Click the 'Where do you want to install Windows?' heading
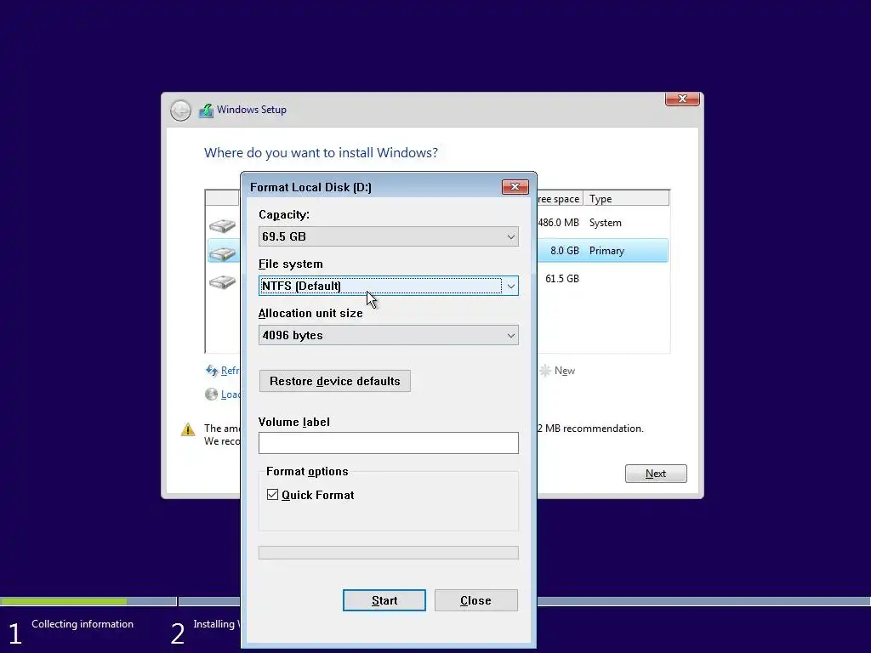 [321, 153]
